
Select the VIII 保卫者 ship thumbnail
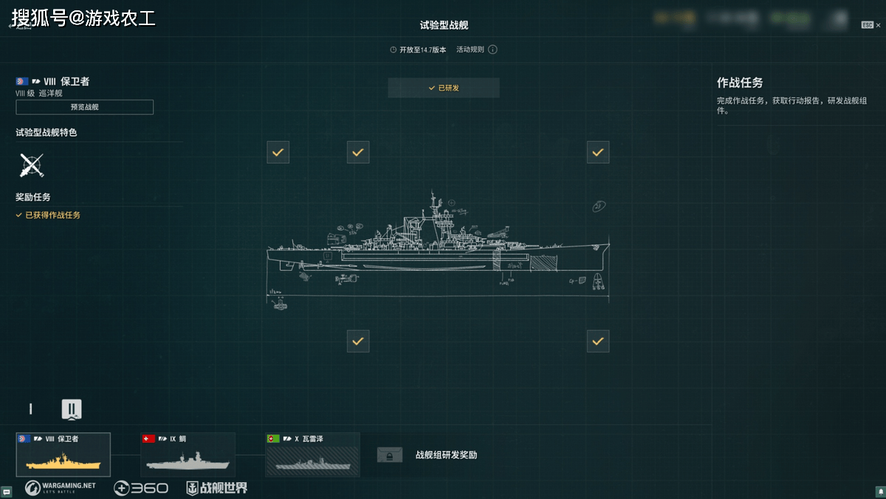click(63, 455)
